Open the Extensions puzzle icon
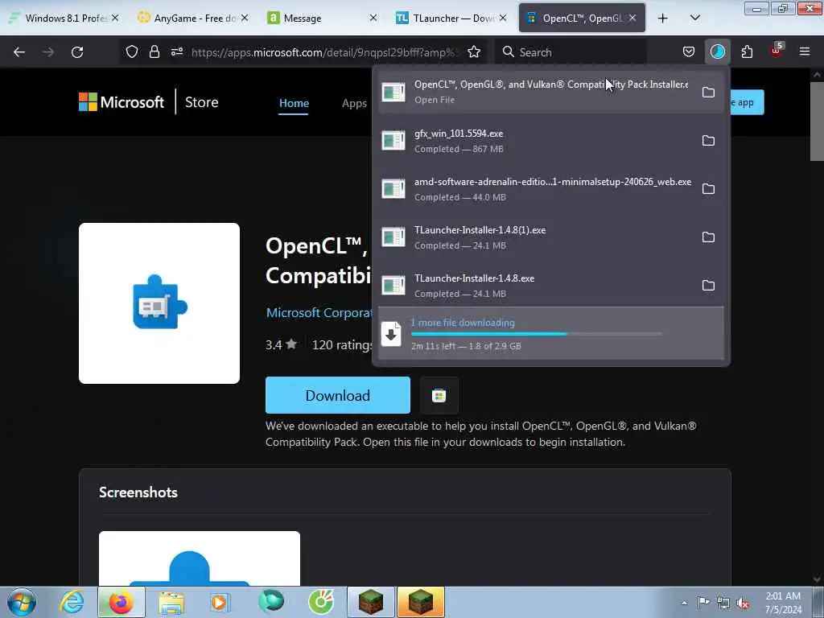The width and height of the screenshot is (824, 618). coord(747,52)
